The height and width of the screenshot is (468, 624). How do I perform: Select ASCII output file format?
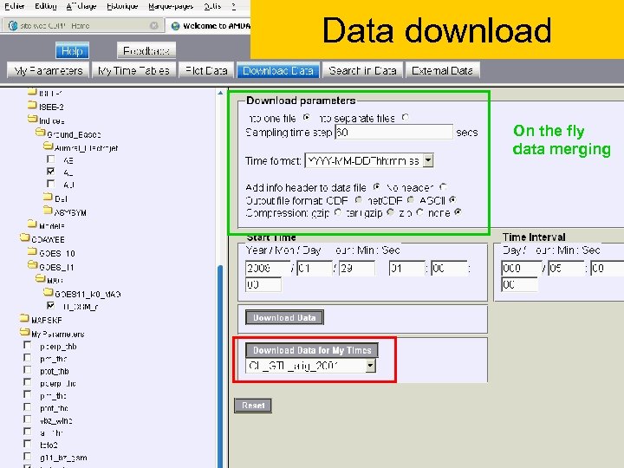click(452, 200)
